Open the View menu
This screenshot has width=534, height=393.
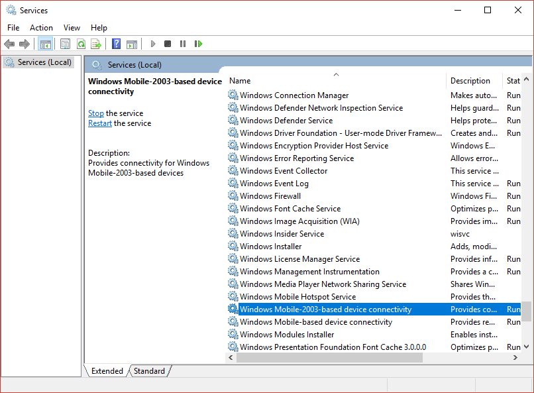(72, 28)
